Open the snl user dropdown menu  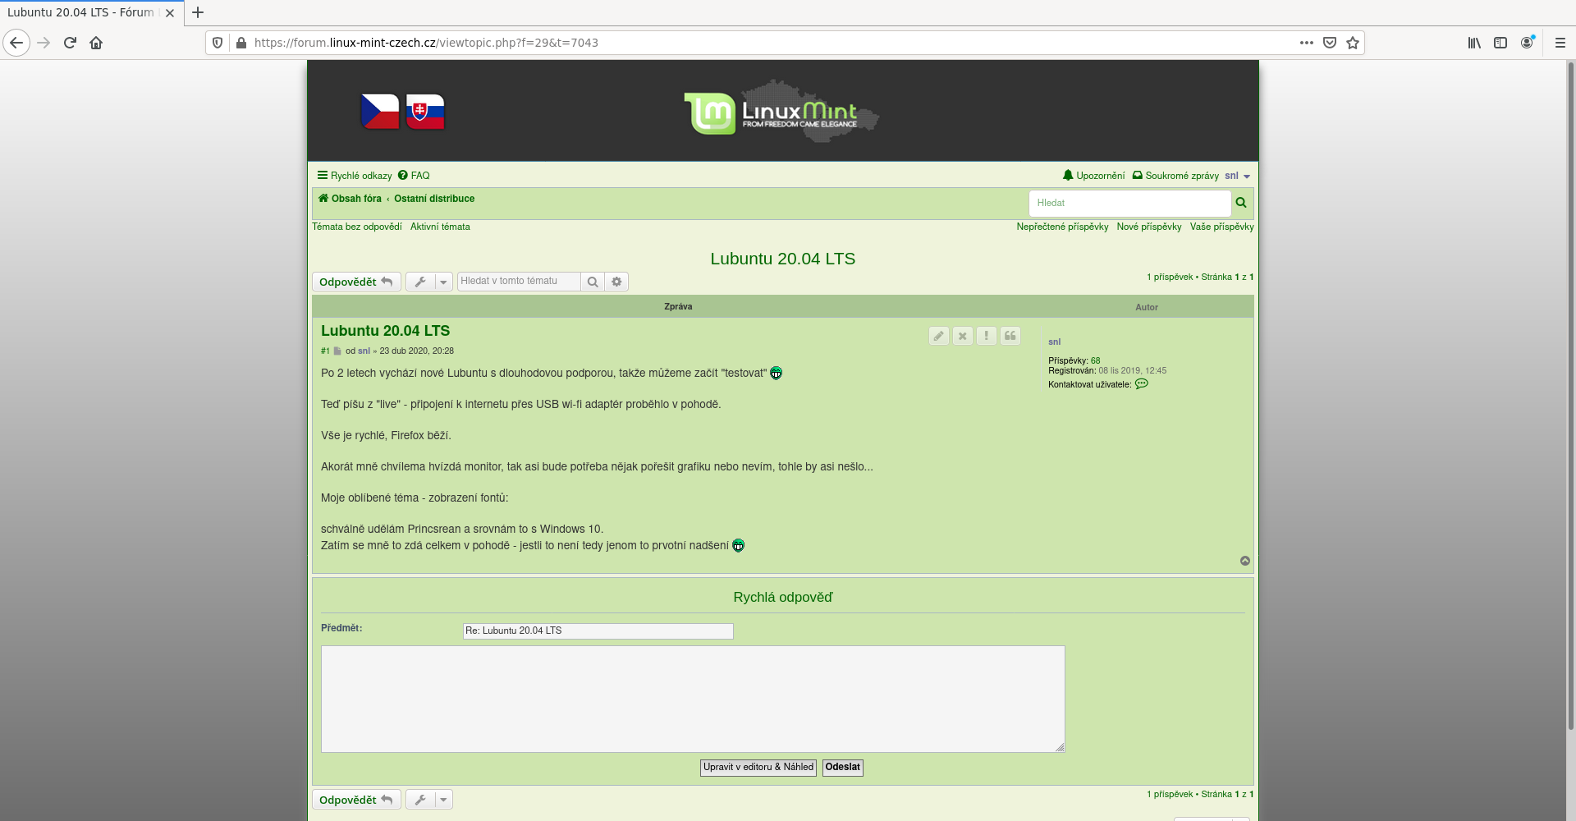click(x=1237, y=176)
